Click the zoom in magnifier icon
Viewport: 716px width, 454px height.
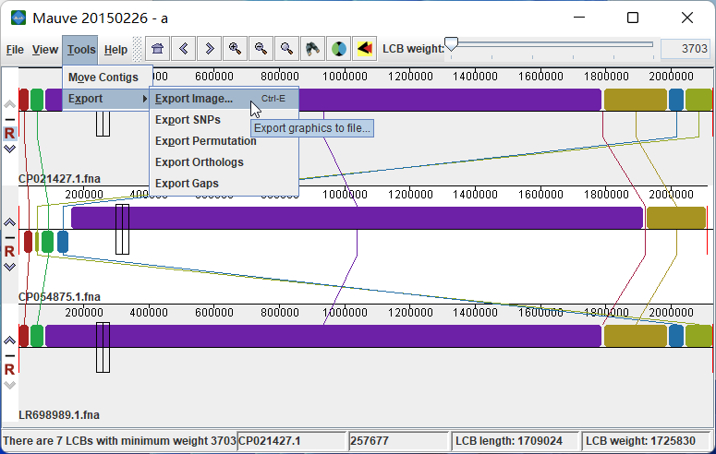(236, 49)
